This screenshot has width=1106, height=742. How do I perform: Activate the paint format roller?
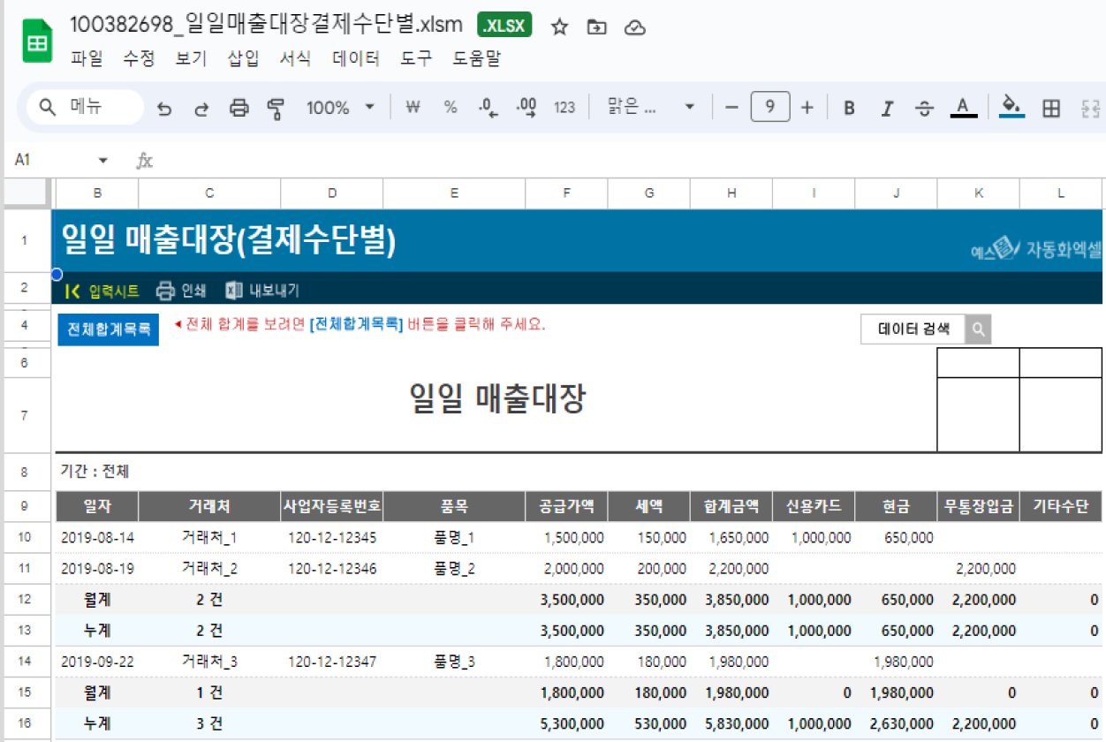[276, 109]
